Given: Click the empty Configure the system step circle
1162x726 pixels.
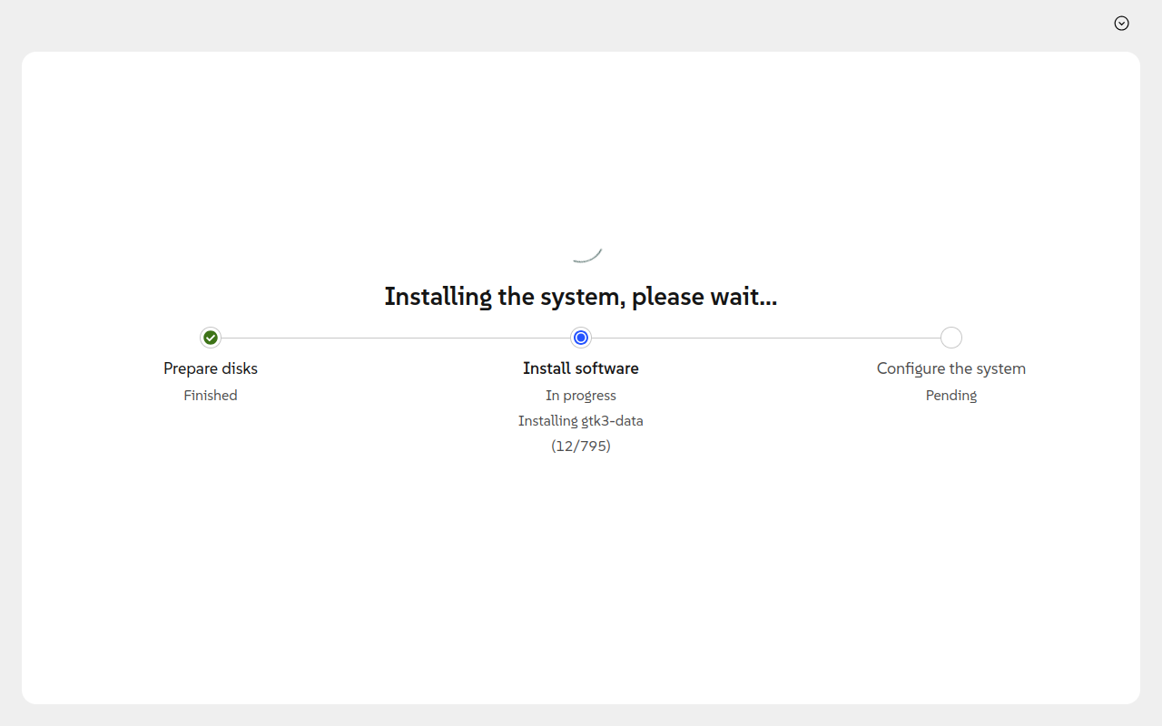Looking at the screenshot, I should [950, 338].
